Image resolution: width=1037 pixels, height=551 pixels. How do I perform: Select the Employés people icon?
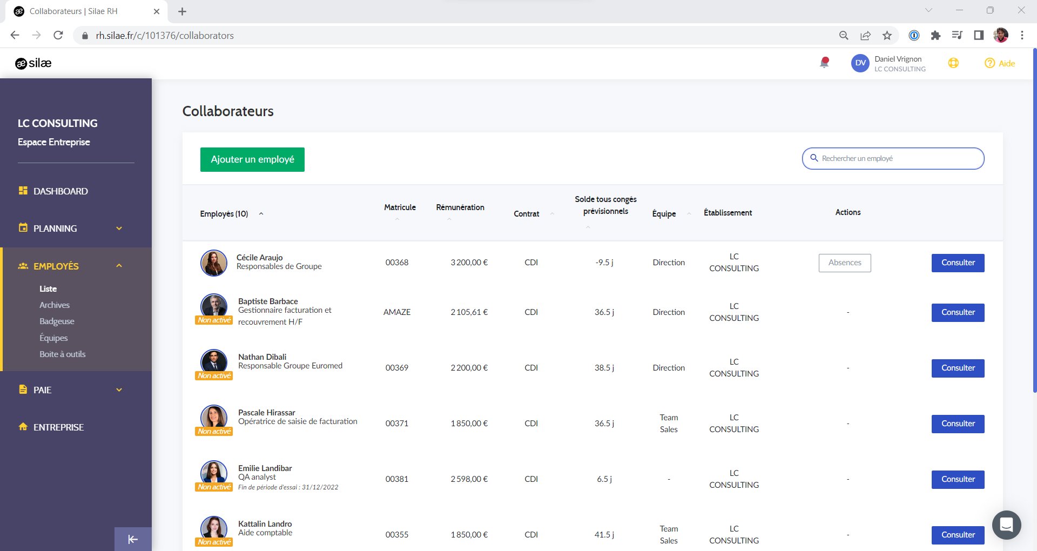tap(23, 266)
